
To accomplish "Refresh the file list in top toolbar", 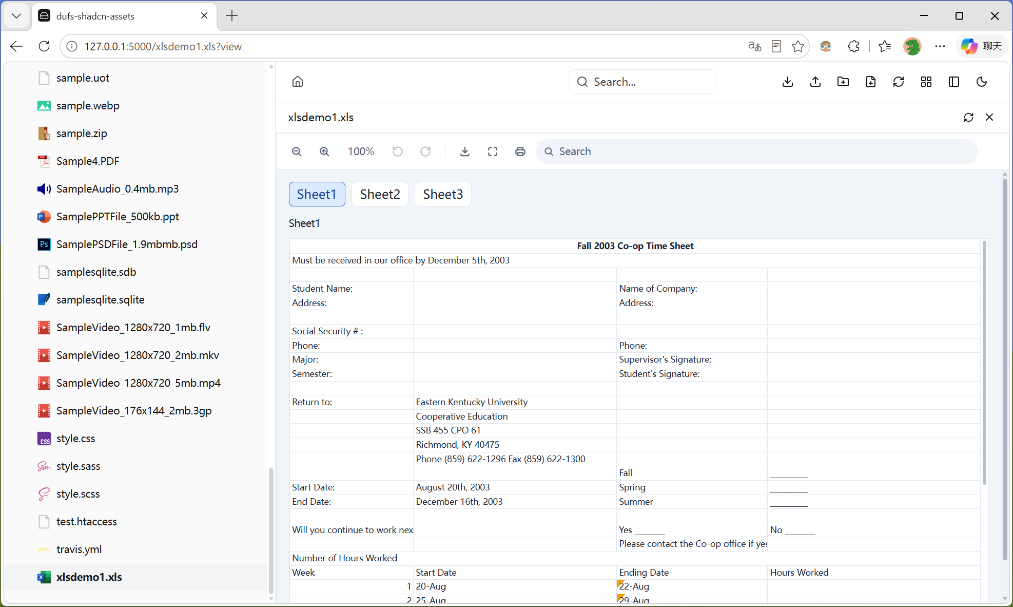I will click(899, 82).
